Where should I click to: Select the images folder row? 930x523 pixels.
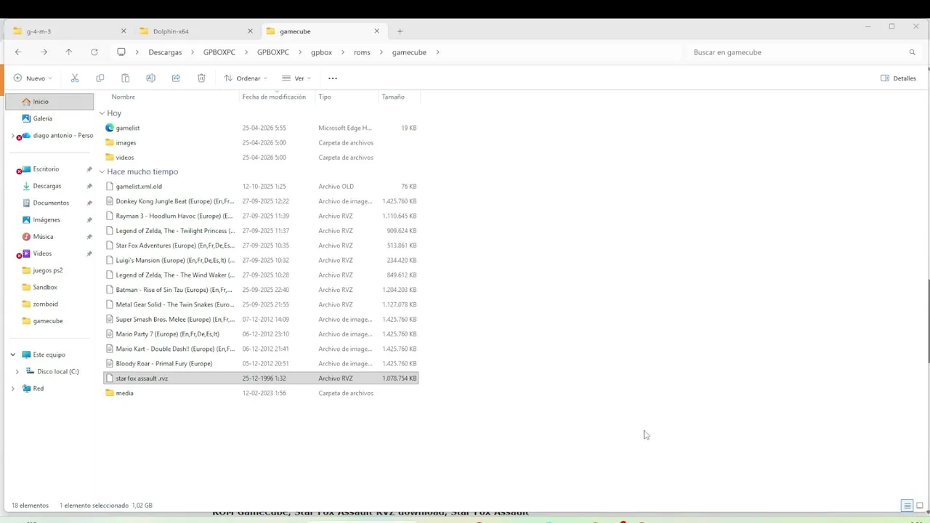click(x=261, y=142)
